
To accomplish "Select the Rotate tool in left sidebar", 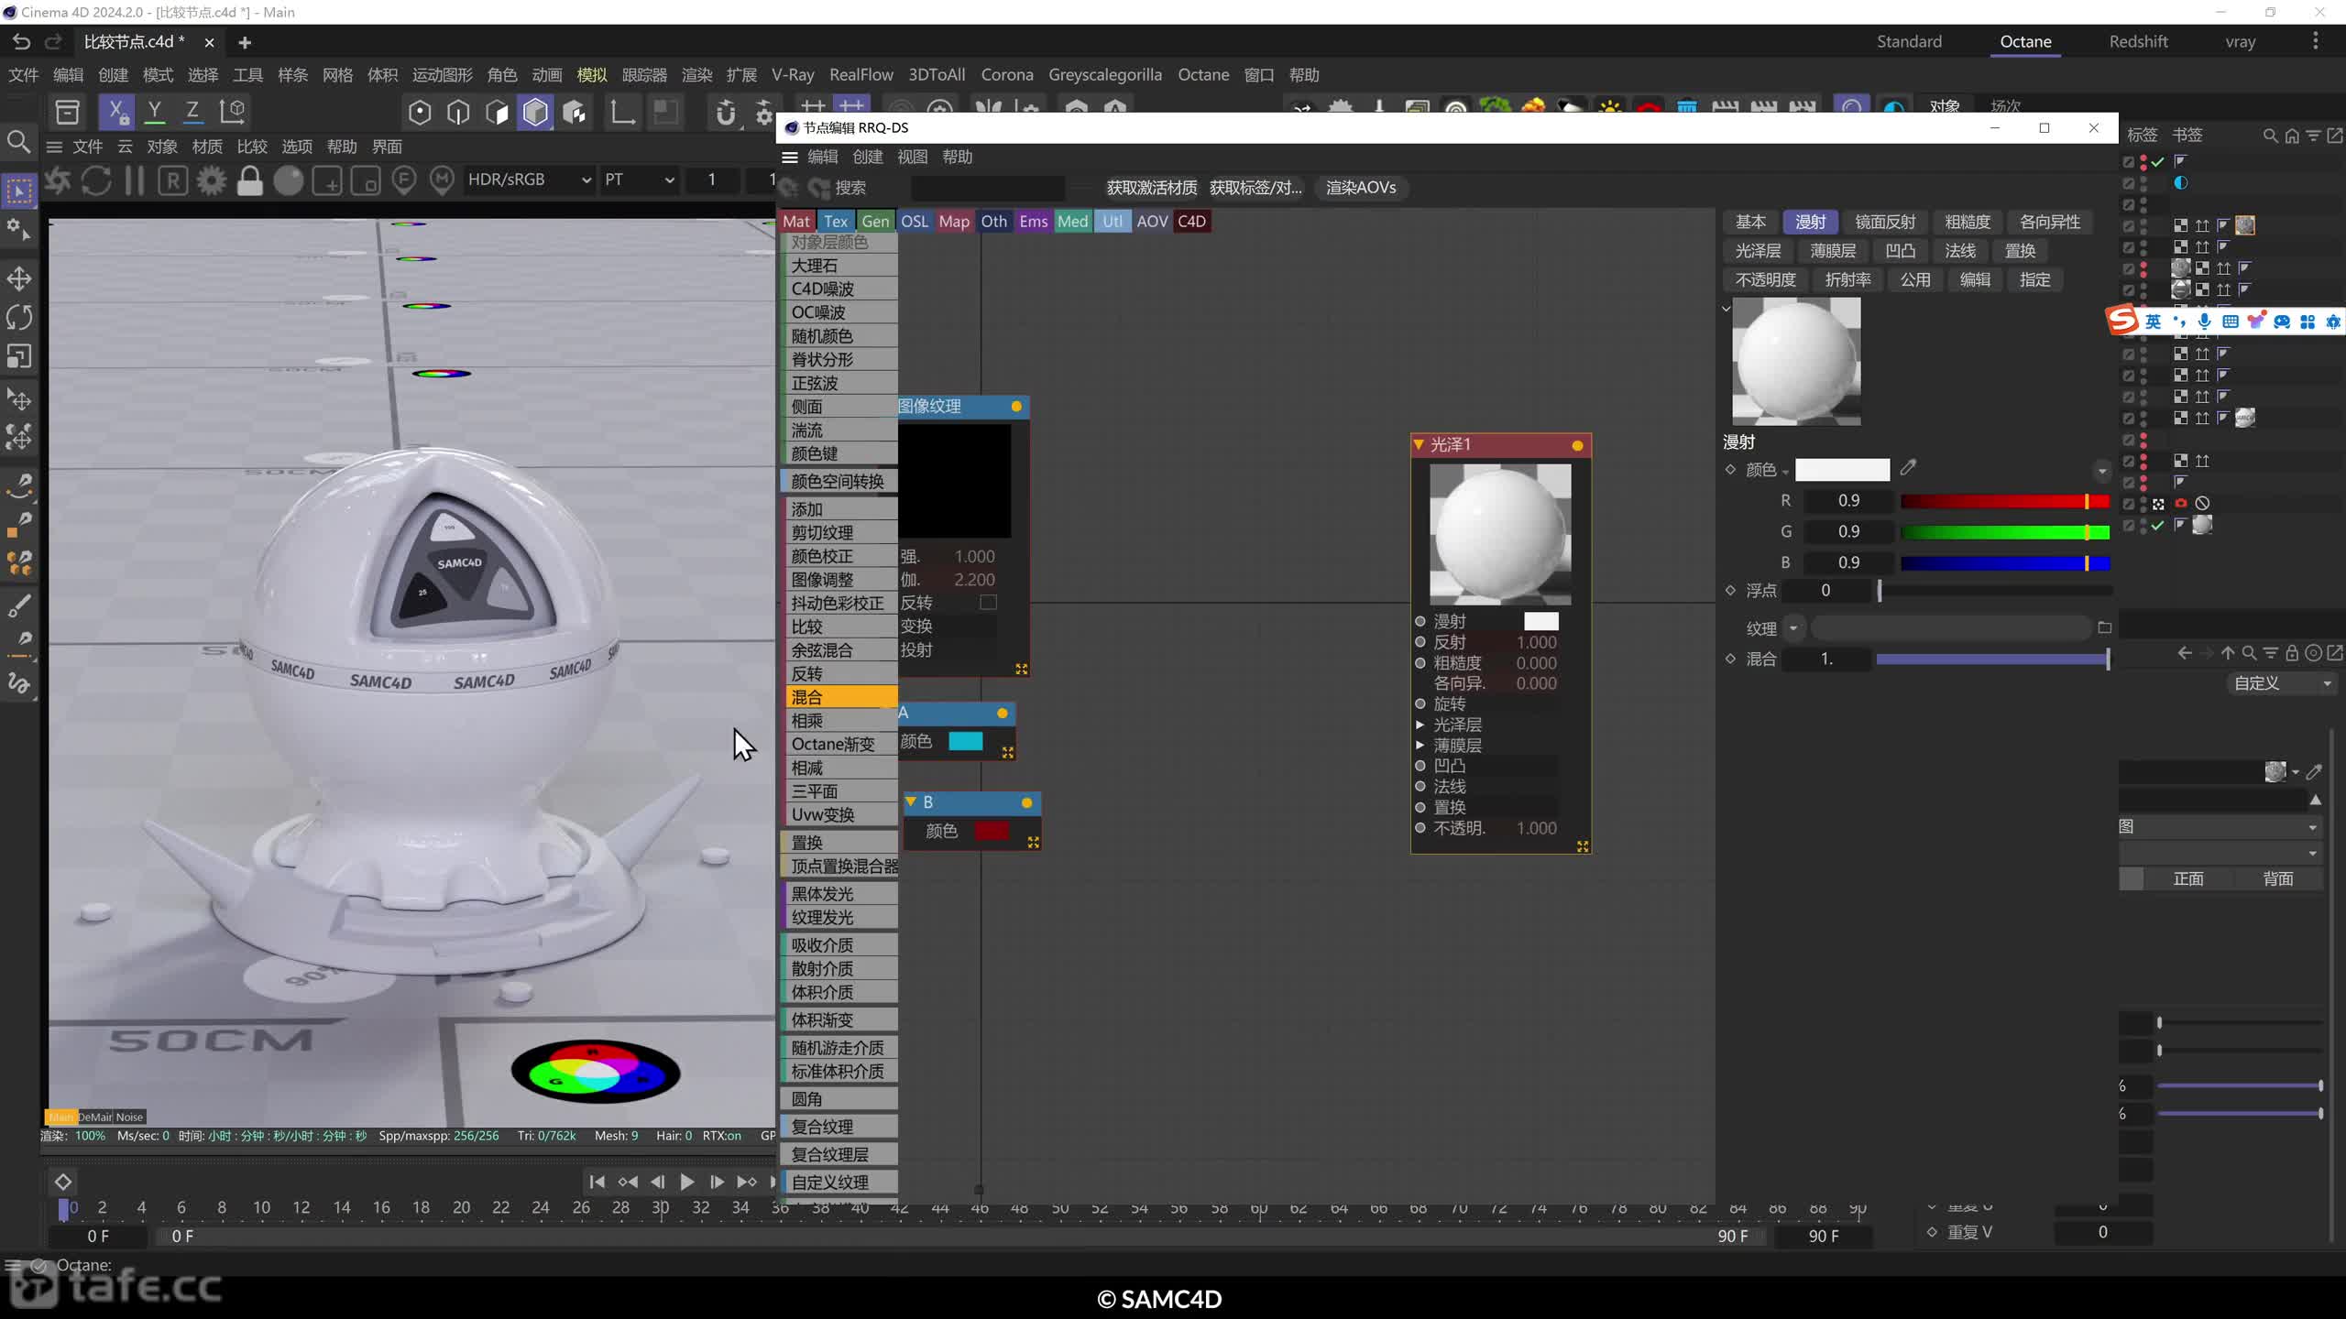I will pyautogui.click(x=19, y=318).
